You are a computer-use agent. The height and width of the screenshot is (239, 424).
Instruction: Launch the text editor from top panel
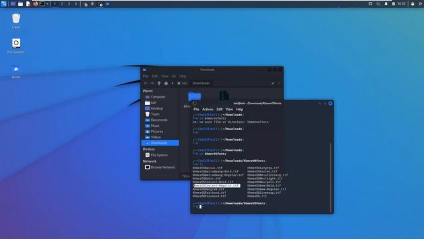point(28,4)
